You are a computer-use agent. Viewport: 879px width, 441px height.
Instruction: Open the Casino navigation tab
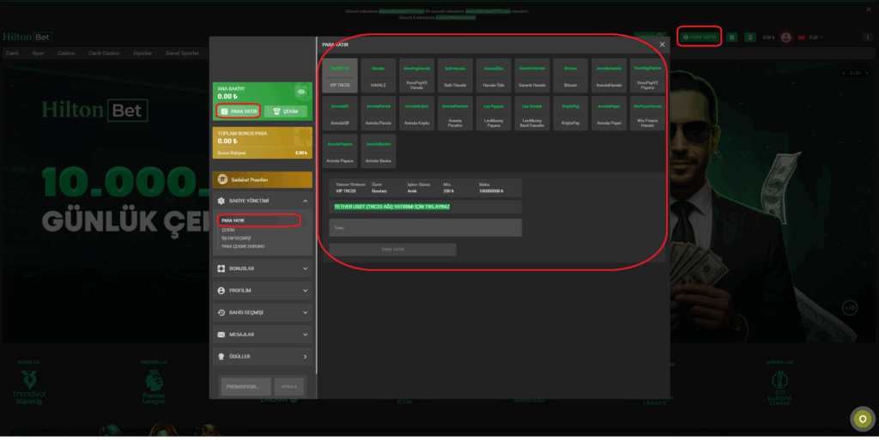(66, 53)
